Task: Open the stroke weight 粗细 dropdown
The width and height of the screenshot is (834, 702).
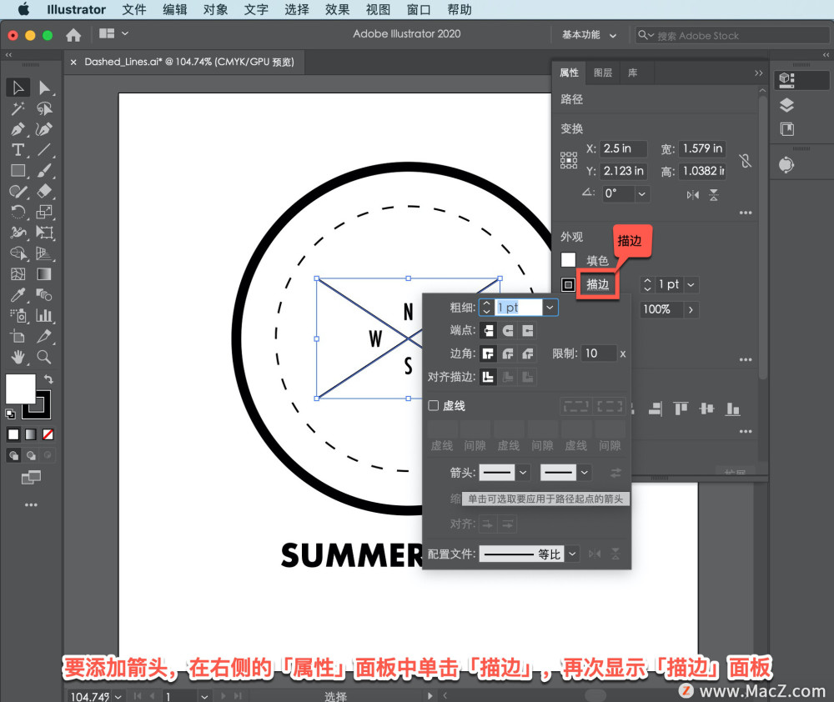Action: tap(550, 307)
